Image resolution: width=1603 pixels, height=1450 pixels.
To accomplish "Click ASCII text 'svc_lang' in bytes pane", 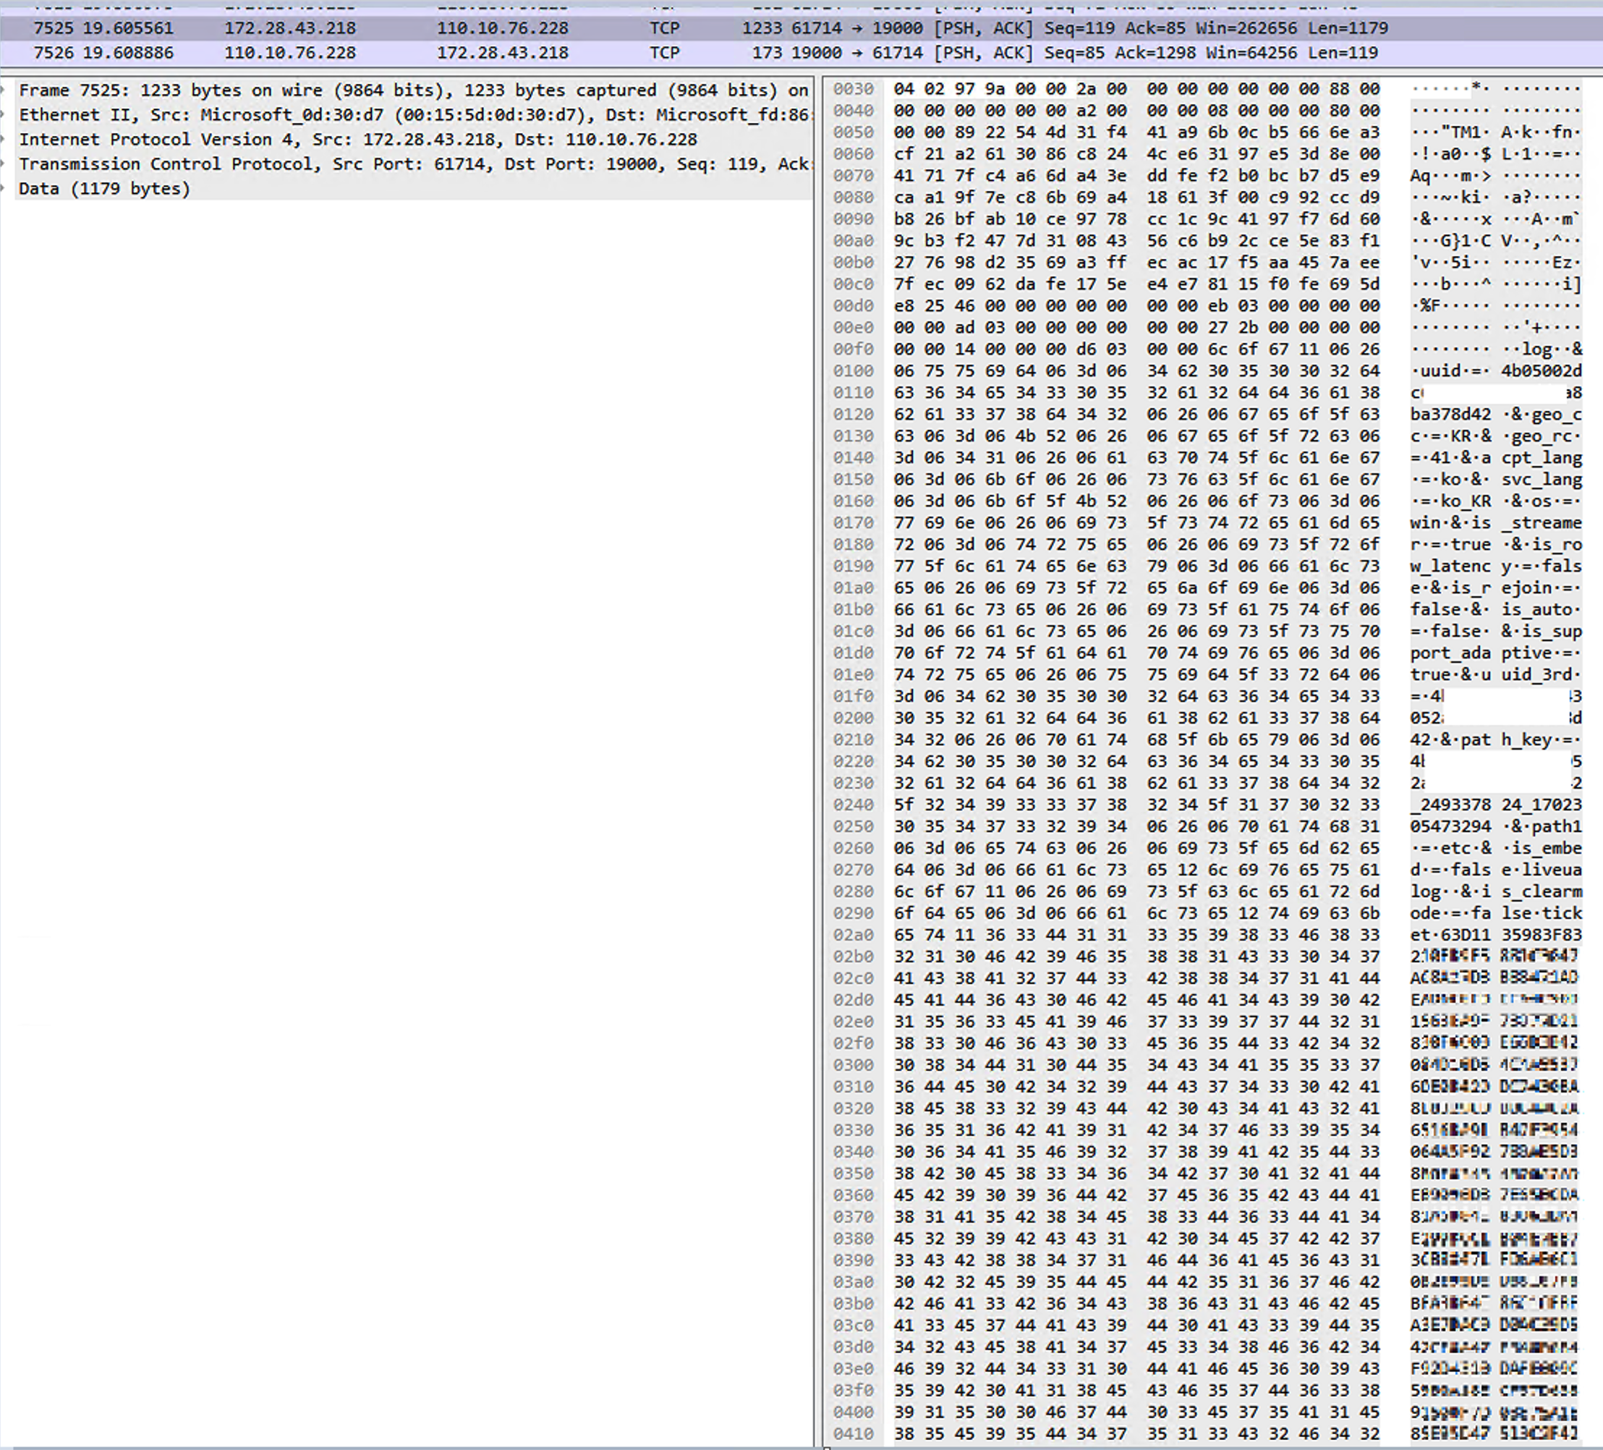I will point(1541,479).
